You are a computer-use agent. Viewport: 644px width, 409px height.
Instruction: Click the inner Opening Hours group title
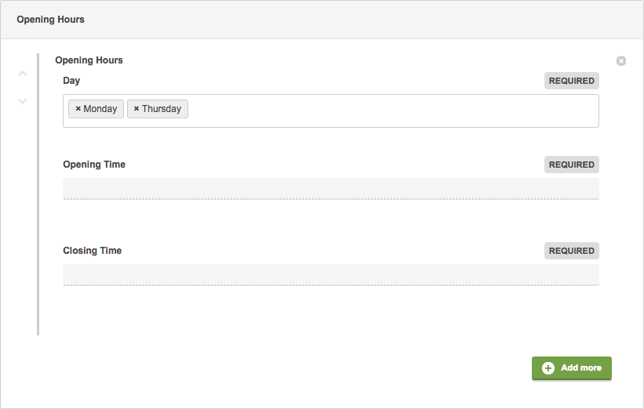pos(89,60)
